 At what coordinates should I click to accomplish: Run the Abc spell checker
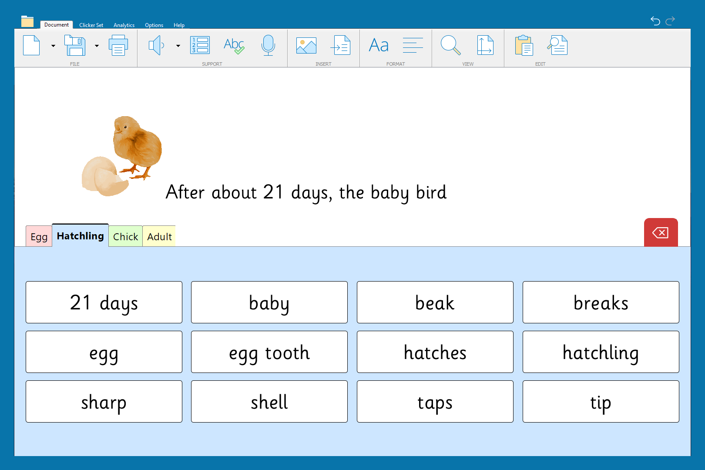(x=234, y=45)
